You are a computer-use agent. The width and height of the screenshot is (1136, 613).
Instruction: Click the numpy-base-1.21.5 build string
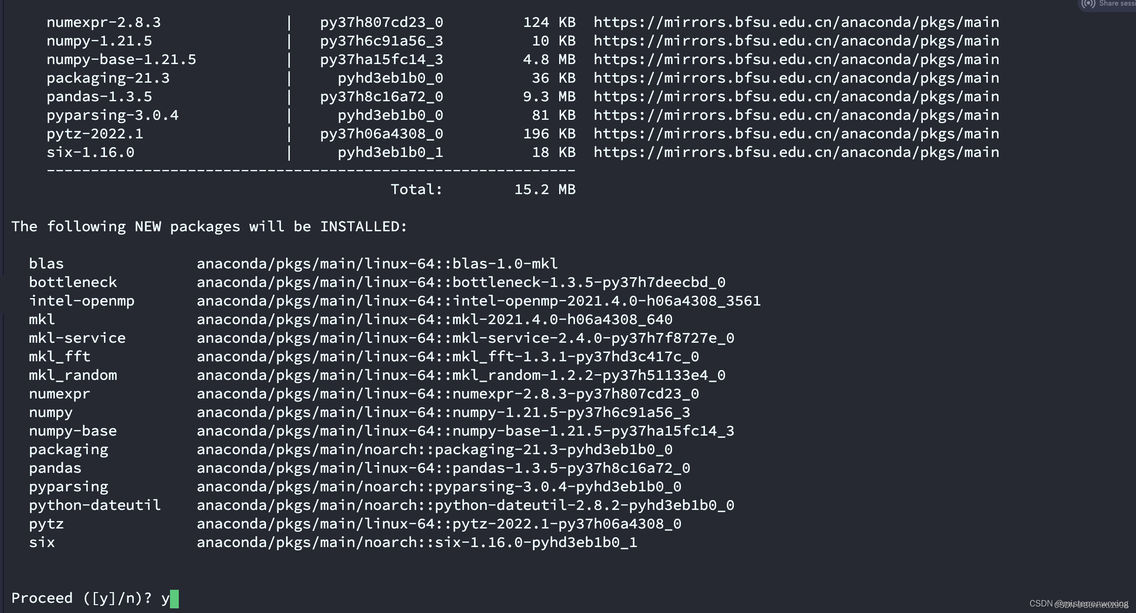click(x=381, y=59)
